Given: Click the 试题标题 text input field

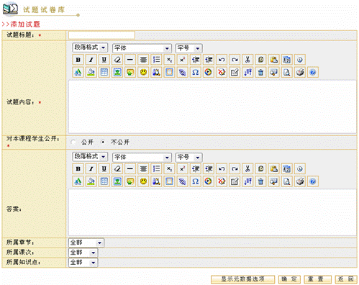Looking at the screenshot, I should tap(101, 35).
